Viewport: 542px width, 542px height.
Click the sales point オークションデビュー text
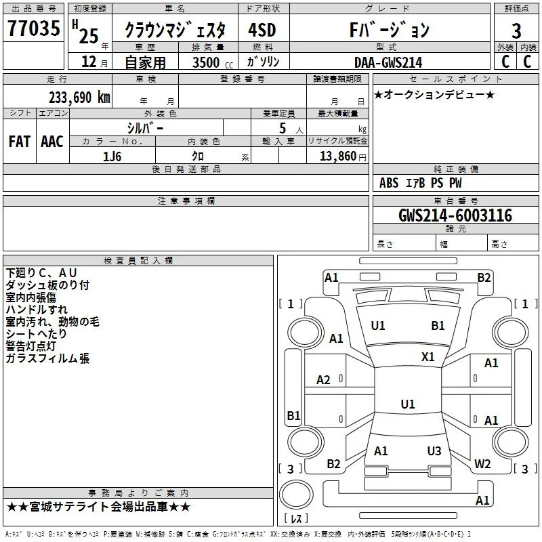(434, 94)
